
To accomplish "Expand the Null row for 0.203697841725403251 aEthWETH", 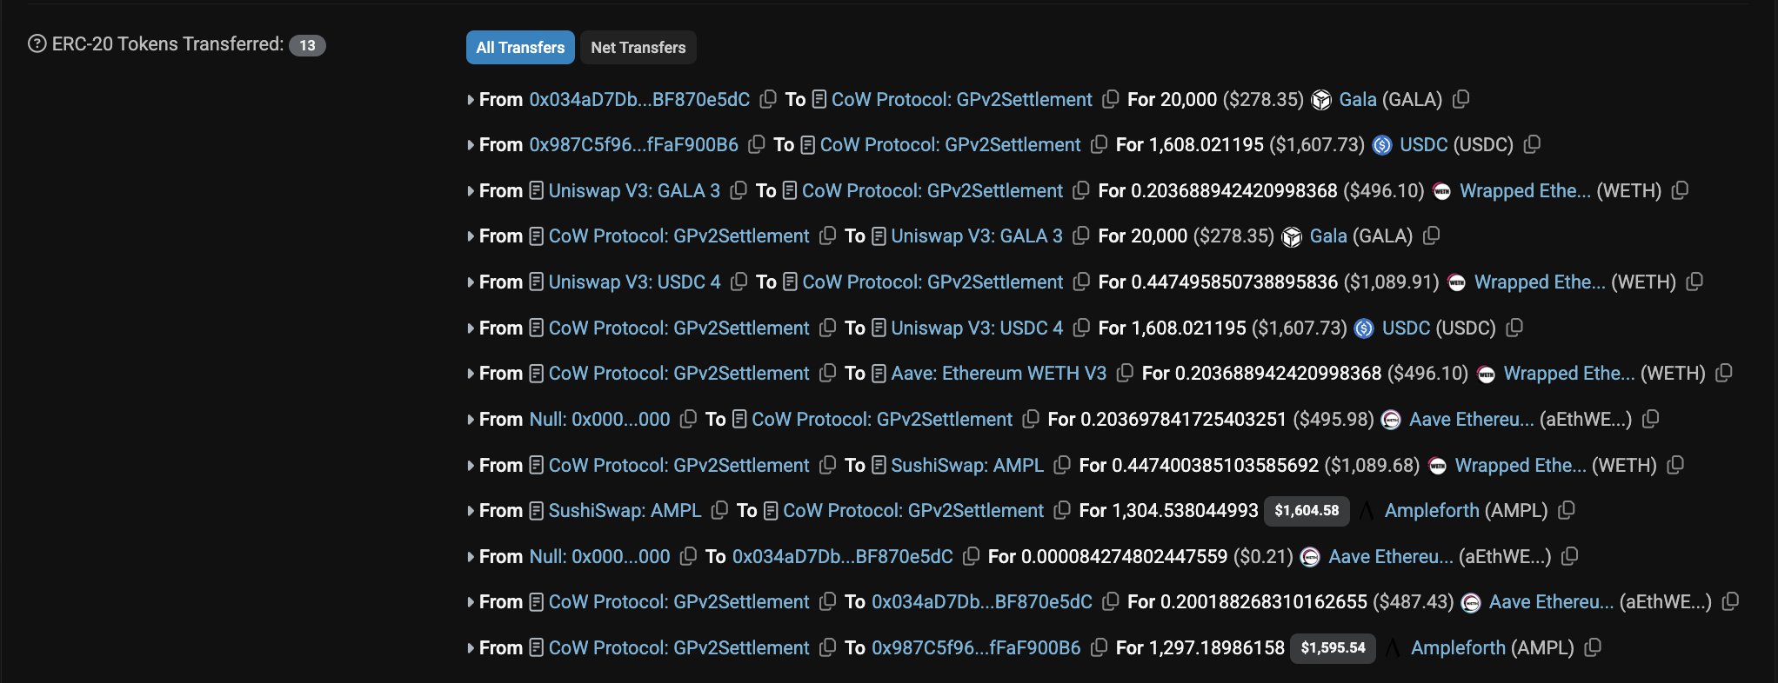I will pyautogui.click(x=471, y=420).
